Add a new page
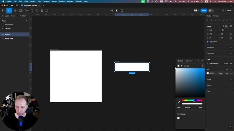Image resolution: width=234 pixels, height=131 pixels. click(26, 21)
